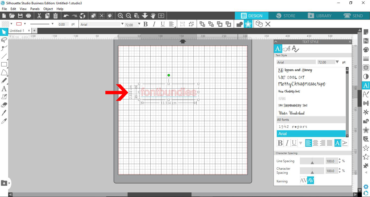370x197 pixels.
Task: Open the Fill color palette panel
Action: pyautogui.click(x=366, y=50)
